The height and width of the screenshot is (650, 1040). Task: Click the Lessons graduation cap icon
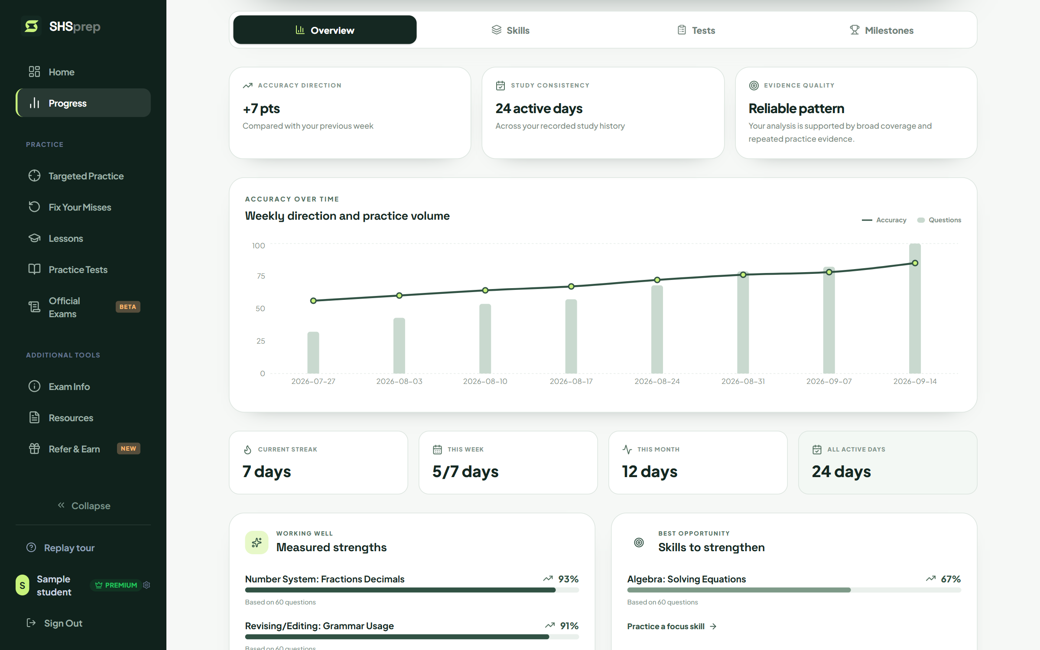click(34, 238)
